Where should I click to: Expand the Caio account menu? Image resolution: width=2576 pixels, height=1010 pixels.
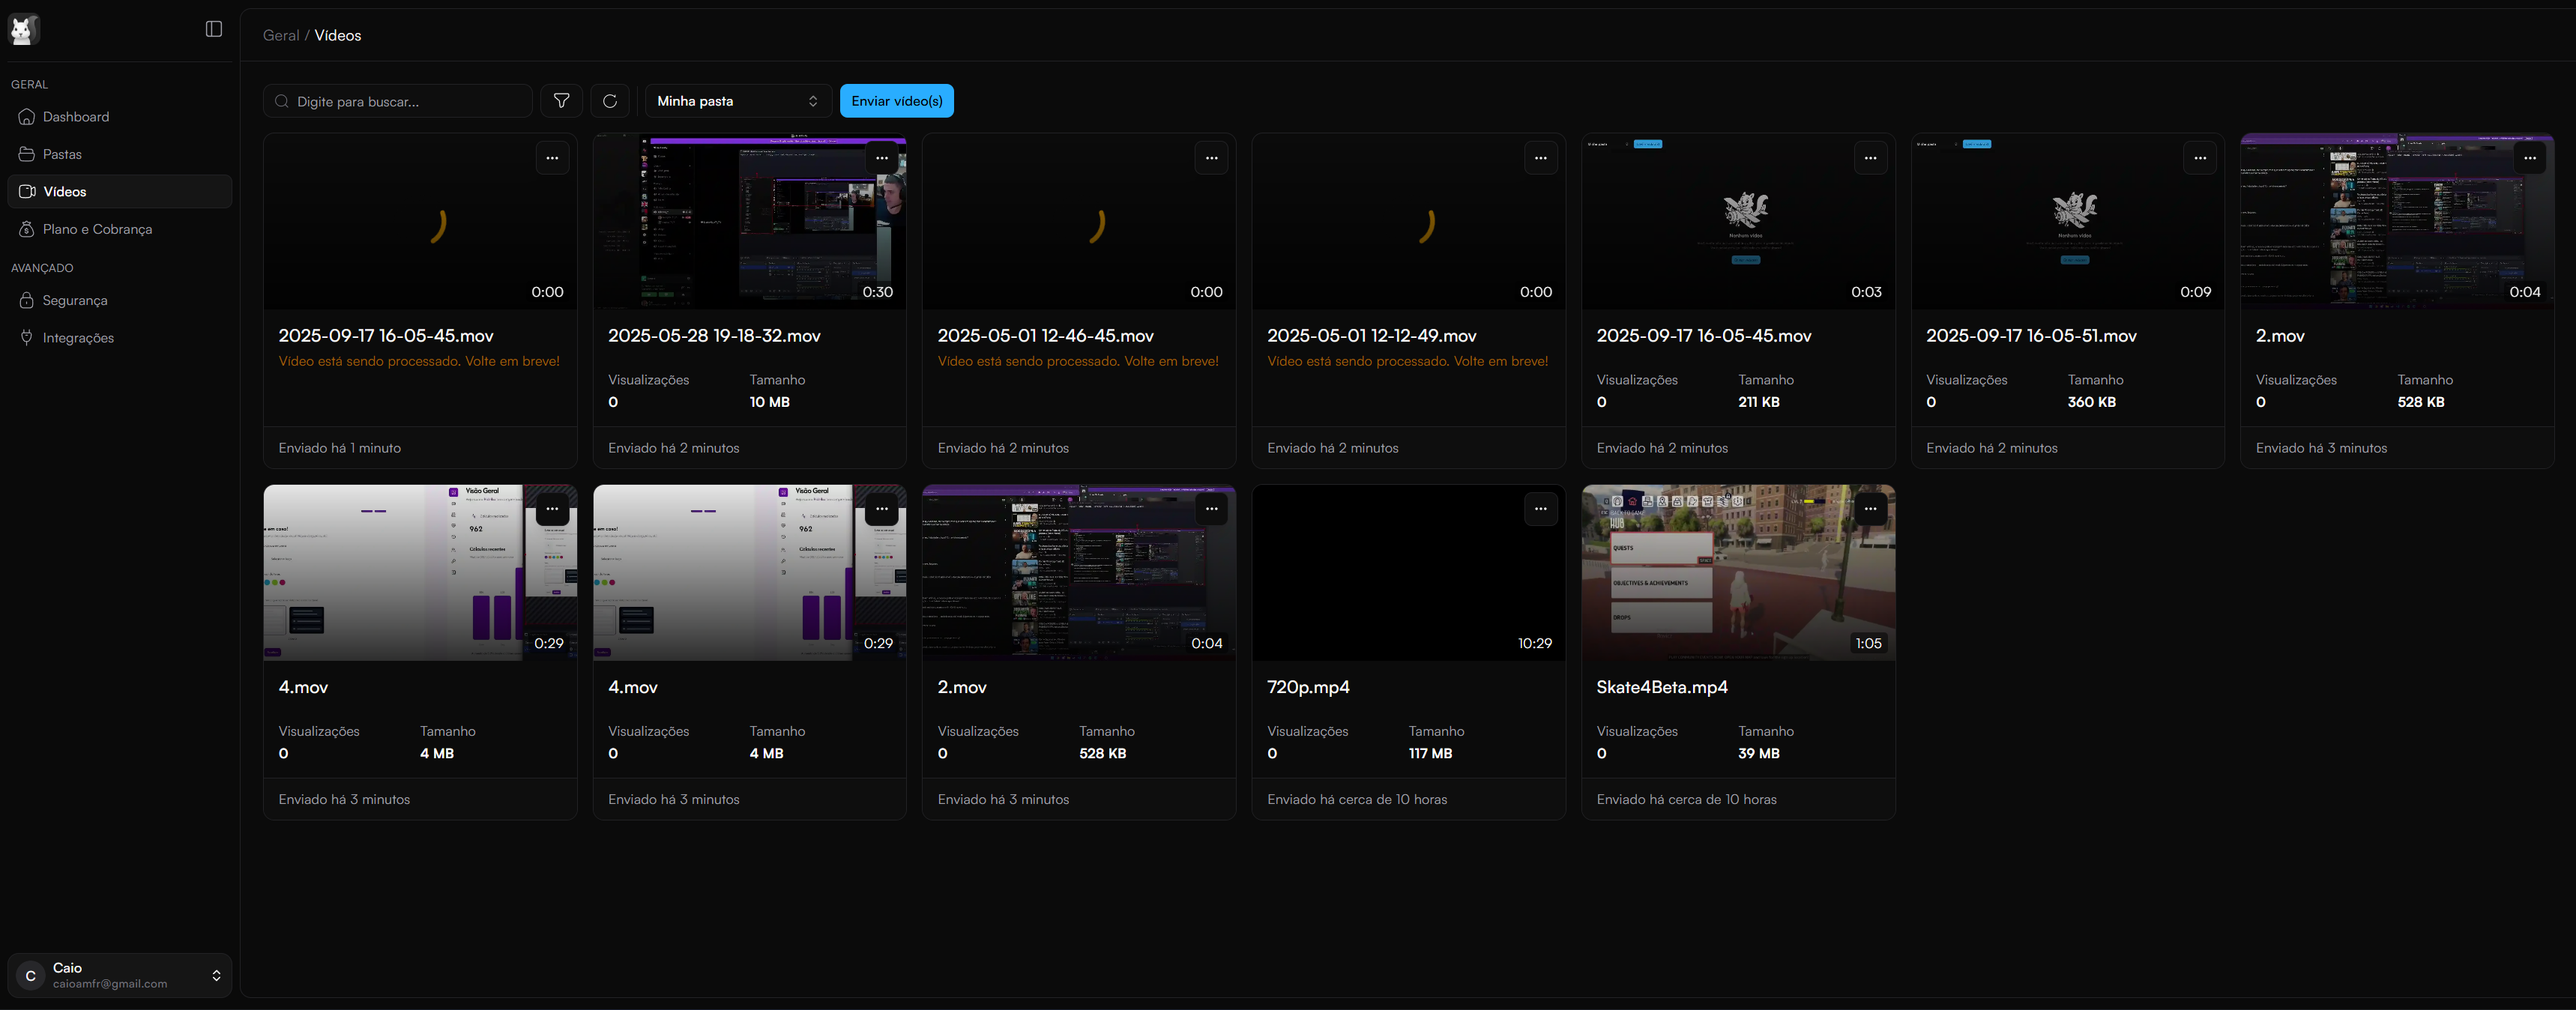click(120, 976)
